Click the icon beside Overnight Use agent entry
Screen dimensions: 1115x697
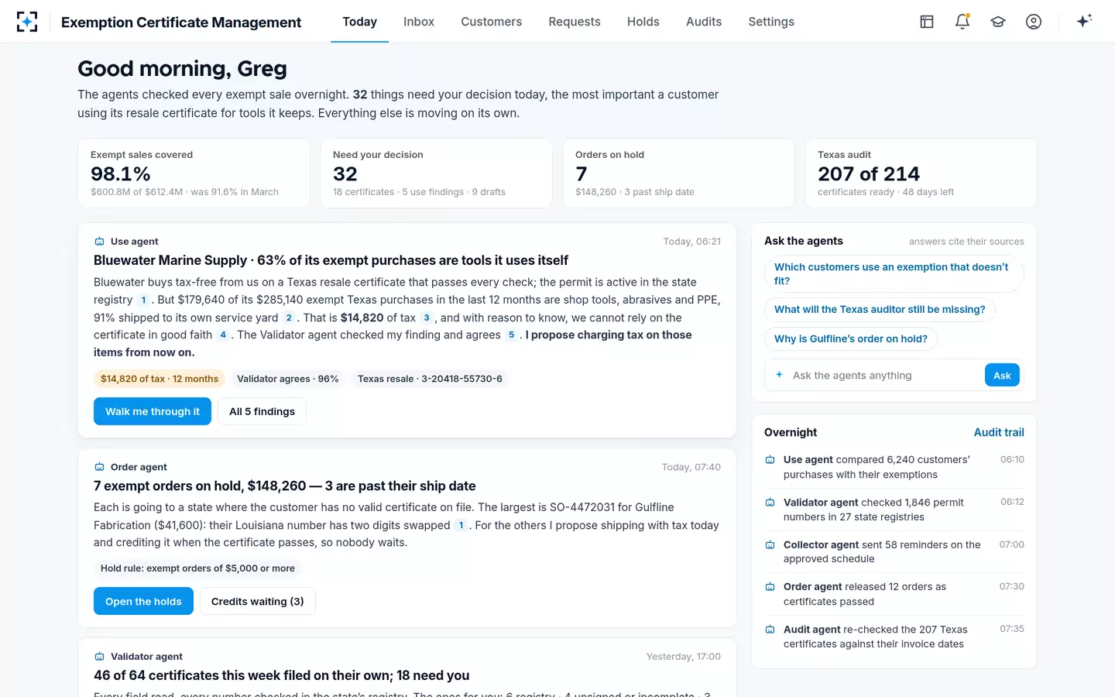770,460
